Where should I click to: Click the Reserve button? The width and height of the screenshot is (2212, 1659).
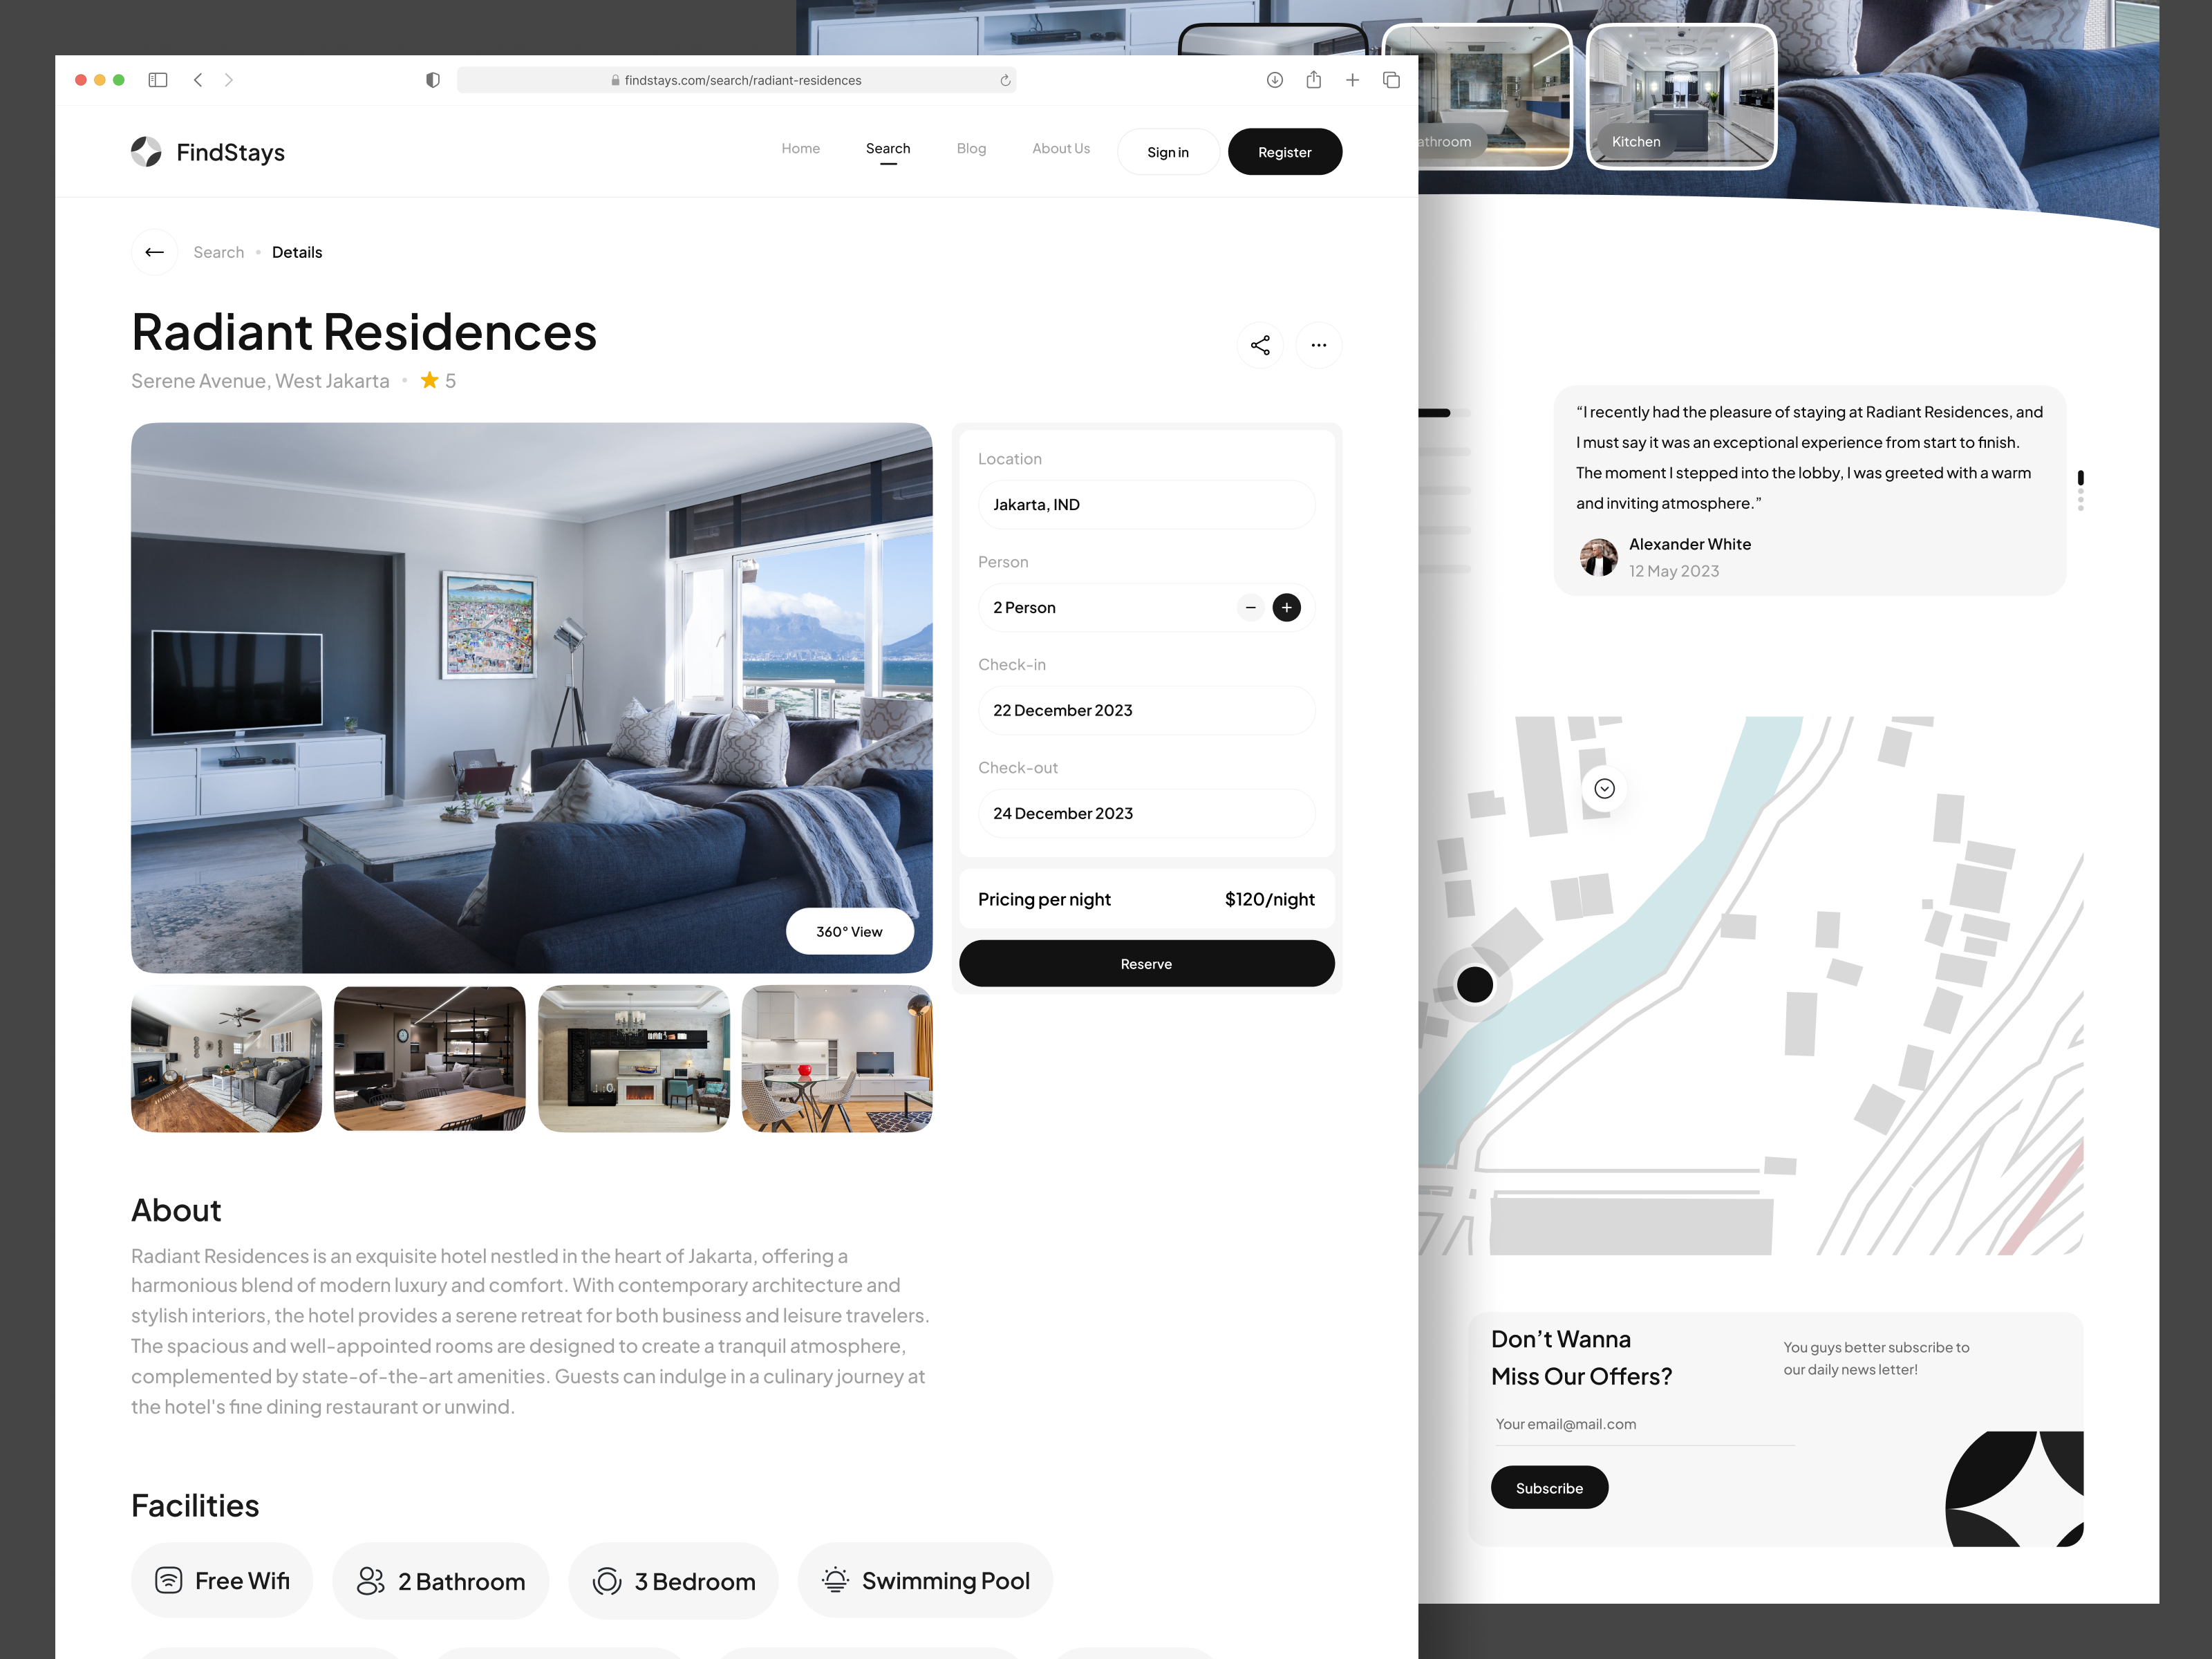1146,963
